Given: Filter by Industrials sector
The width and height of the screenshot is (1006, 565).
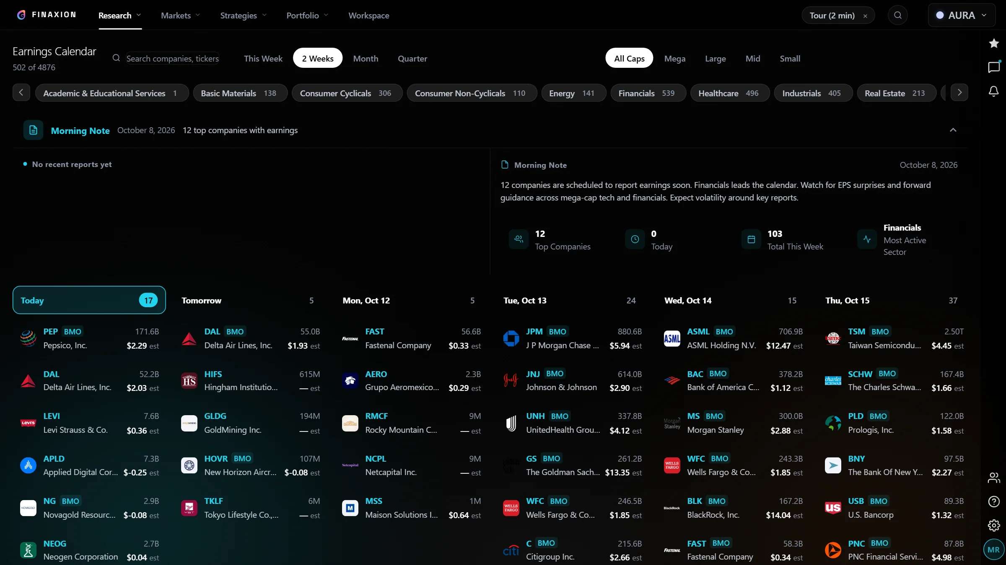Looking at the screenshot, I should (x=813, y=93).
